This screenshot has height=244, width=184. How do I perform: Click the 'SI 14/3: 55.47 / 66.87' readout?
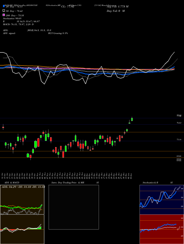[28, 21]
